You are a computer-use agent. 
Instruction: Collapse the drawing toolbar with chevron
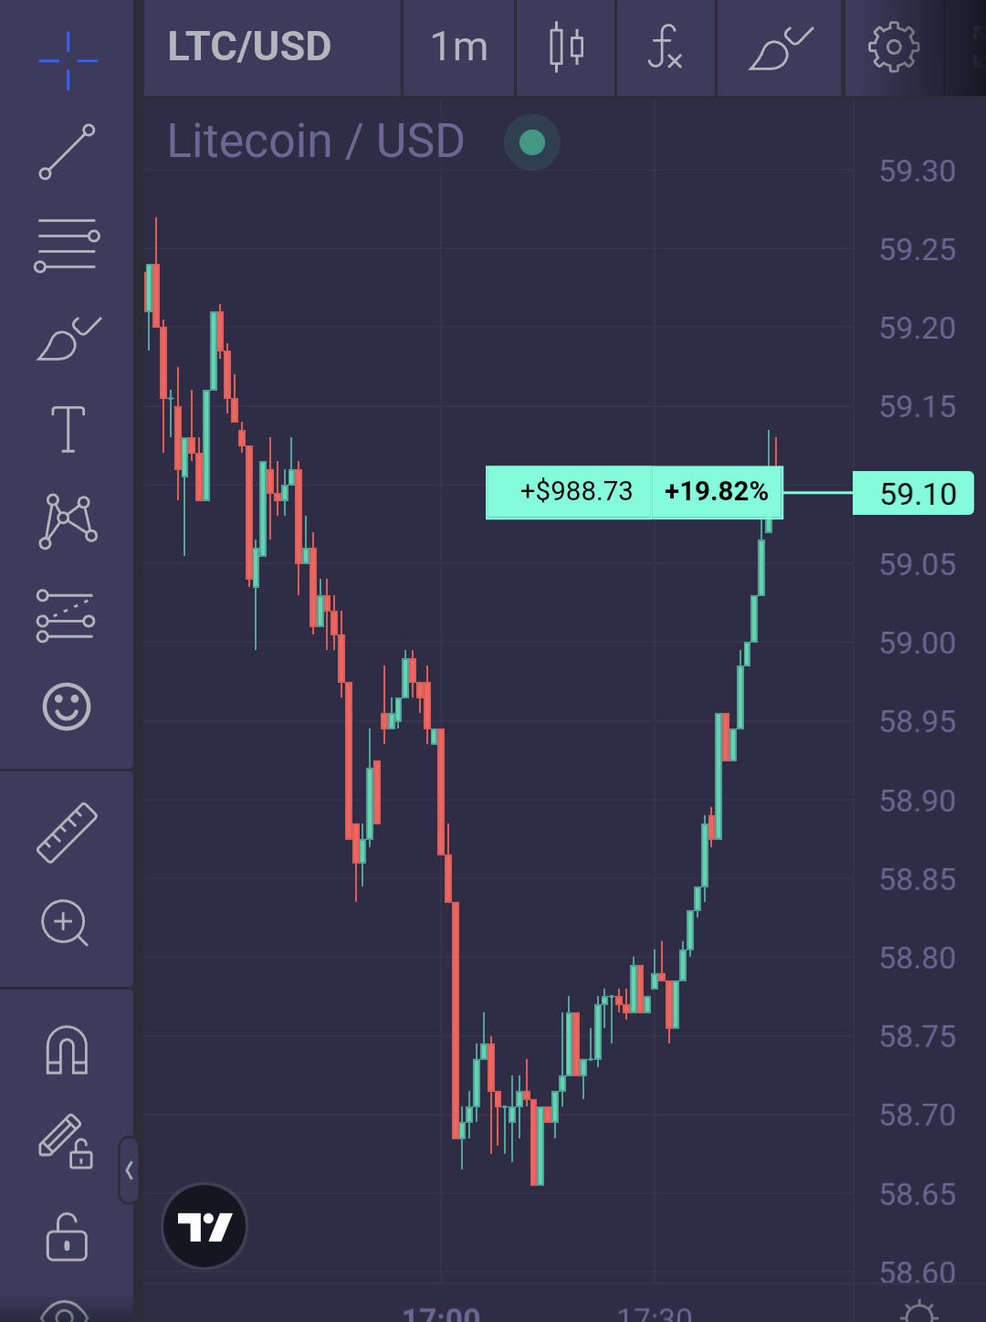(x=129, y=1170)
